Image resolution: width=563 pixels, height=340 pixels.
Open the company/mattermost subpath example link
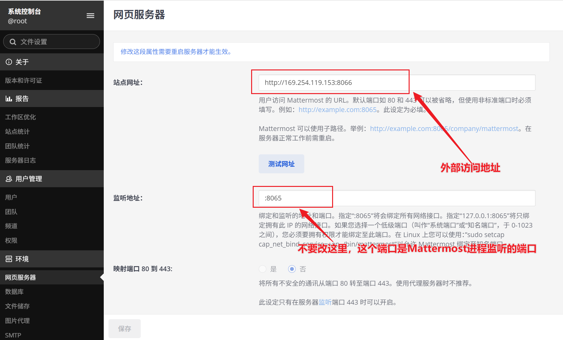coord(444,128)
